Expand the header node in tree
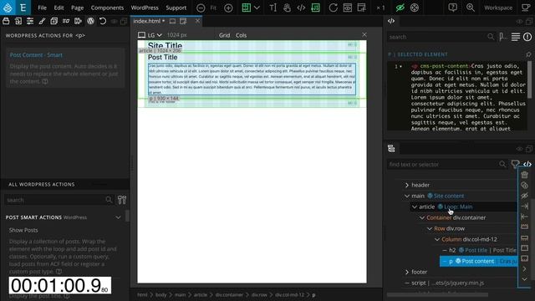 407,185
